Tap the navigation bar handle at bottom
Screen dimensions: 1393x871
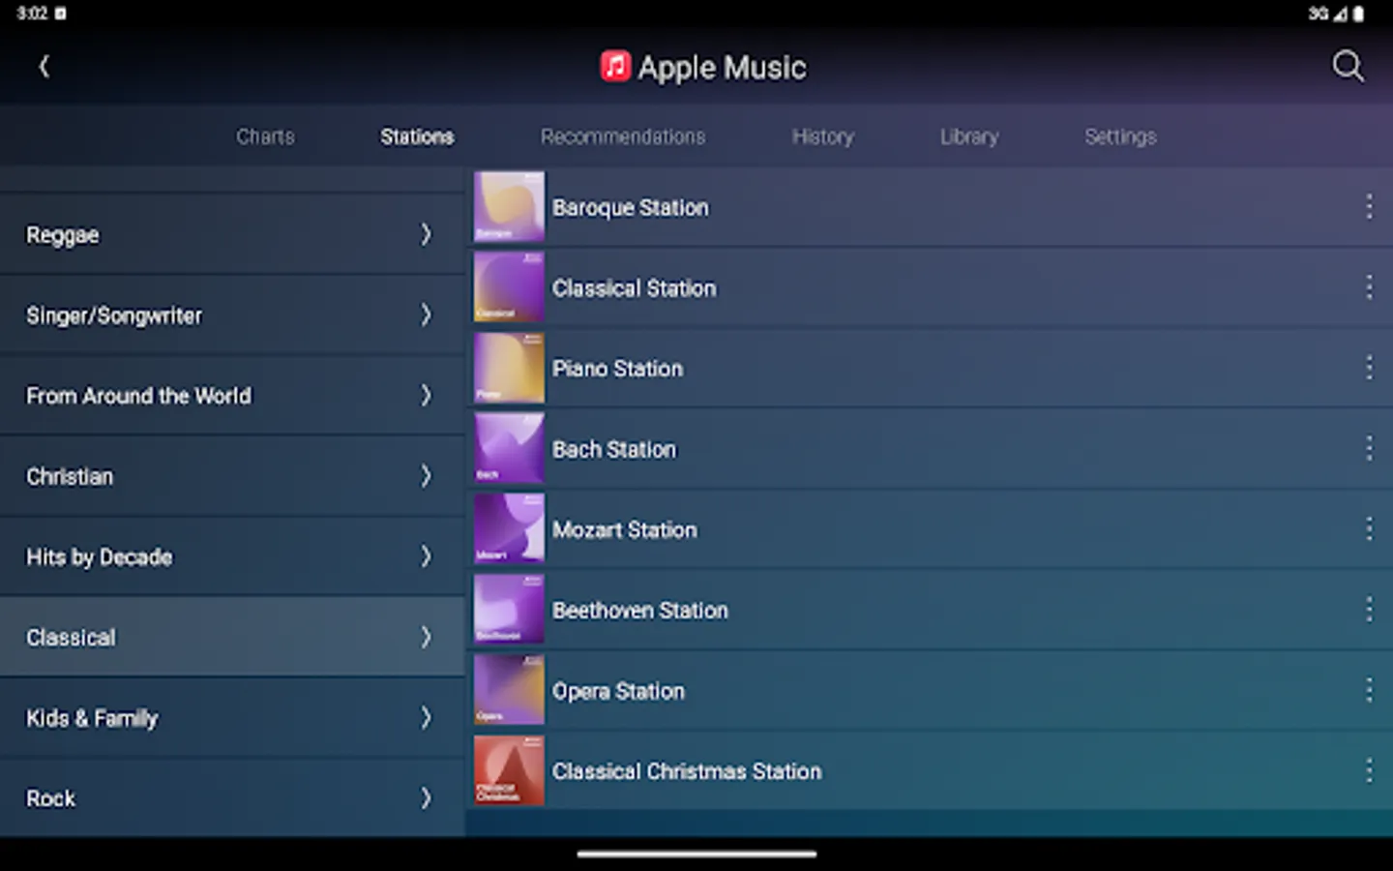pos(696,855)
